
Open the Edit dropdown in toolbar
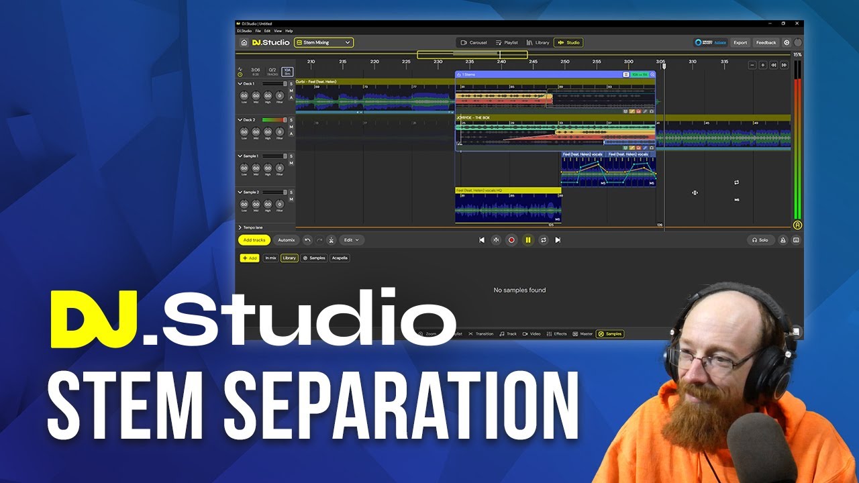(x=352, y=239)
